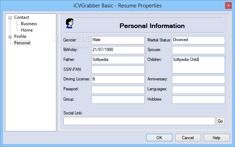Click the Children label

pos(155,60)
